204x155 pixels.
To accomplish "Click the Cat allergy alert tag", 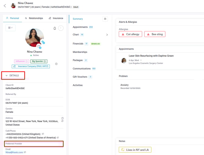I will point(130,34).
